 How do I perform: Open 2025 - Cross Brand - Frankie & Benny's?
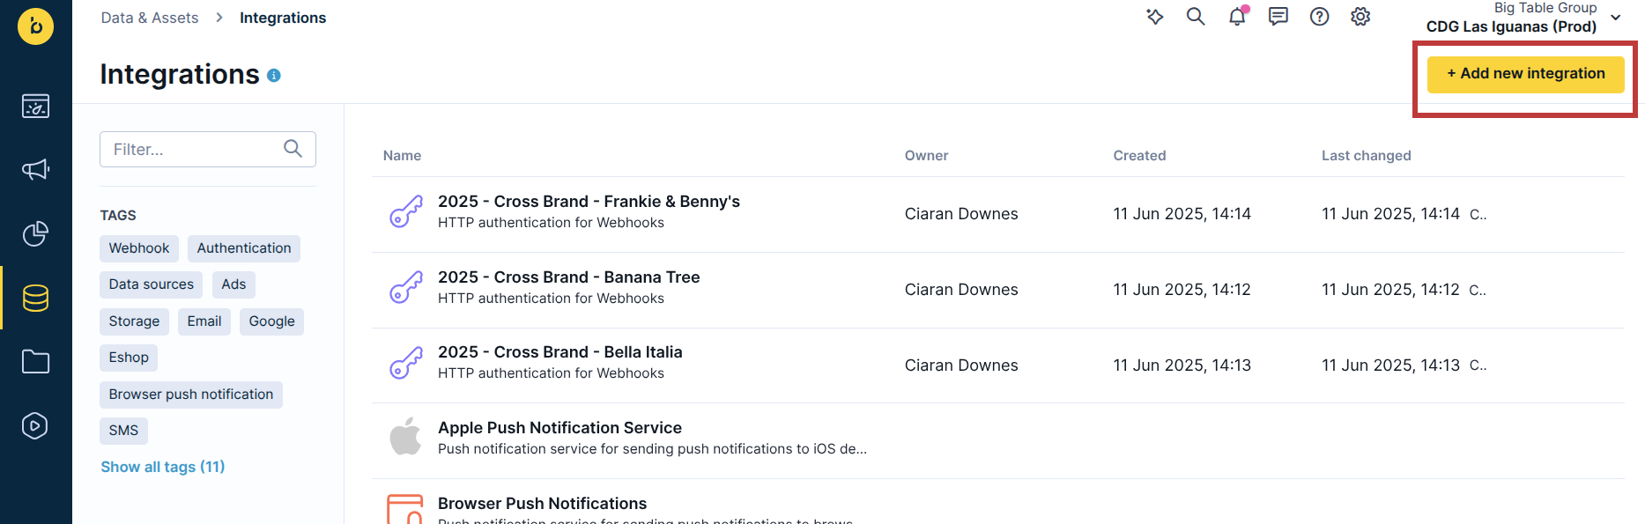(589, 202)
